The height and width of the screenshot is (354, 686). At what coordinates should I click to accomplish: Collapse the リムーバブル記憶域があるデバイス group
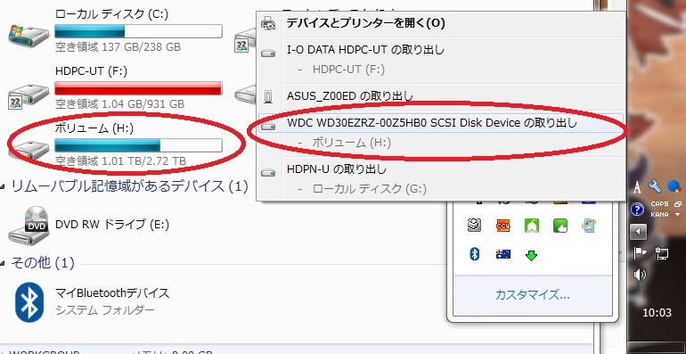pos(3,187)
